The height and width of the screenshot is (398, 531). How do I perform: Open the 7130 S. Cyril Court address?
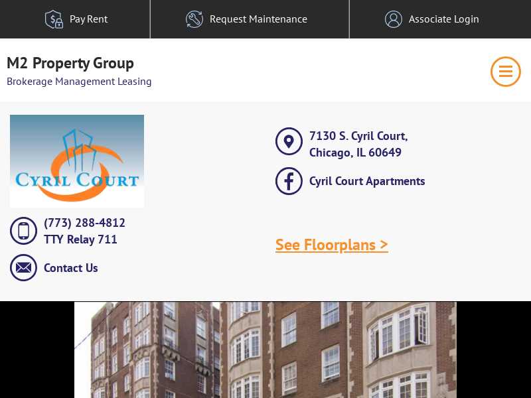(358, 144)
